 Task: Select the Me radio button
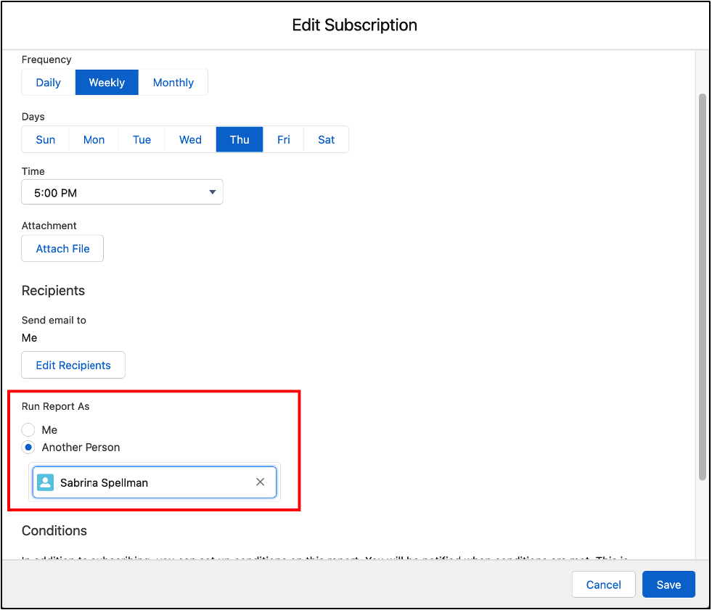point(28,429)
